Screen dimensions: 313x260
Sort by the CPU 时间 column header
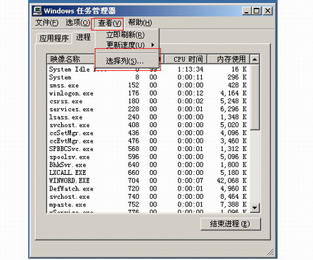click(186, 59)
